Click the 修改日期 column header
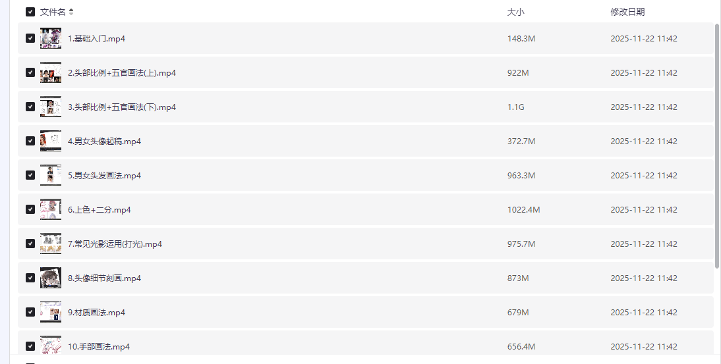The width and height of the screenshot is (721, 364). pos(627,12)
